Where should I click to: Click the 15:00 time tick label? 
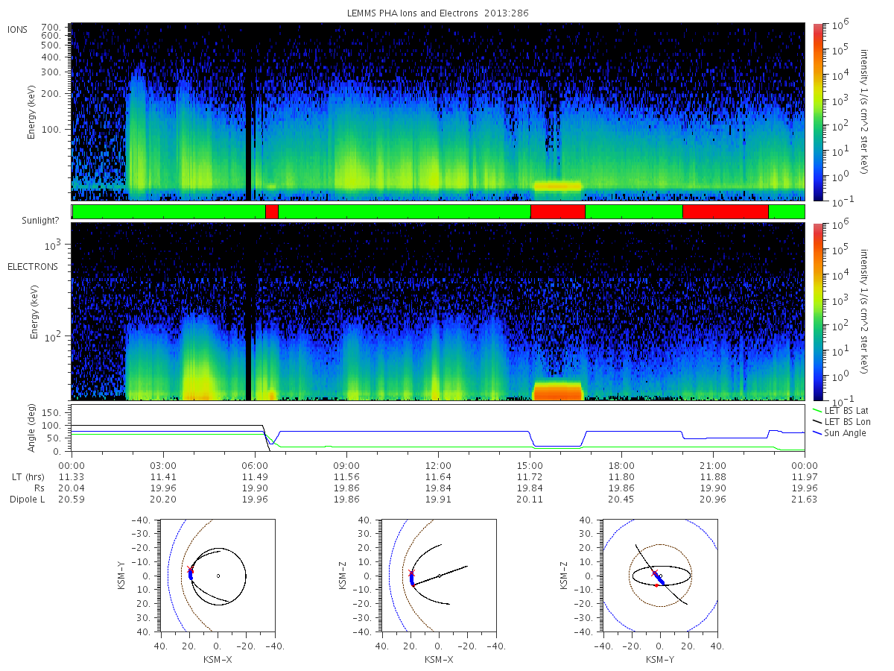(x=530, y=465)
